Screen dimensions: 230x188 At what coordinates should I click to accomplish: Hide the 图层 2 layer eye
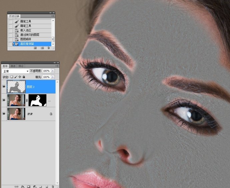[4, 87]
